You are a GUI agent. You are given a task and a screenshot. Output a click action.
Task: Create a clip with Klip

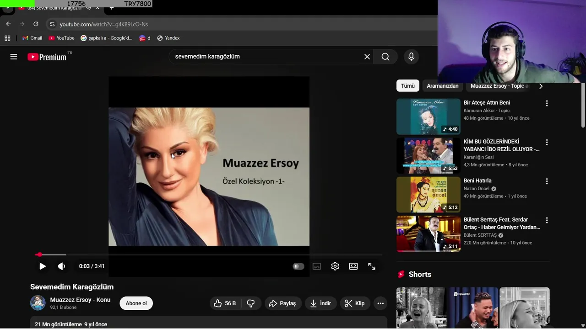coord(355,303)
